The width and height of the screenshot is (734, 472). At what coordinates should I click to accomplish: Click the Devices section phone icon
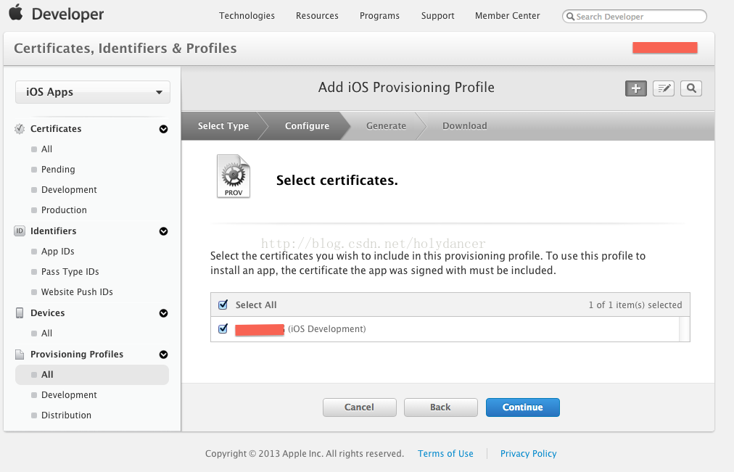click(20, 313)
